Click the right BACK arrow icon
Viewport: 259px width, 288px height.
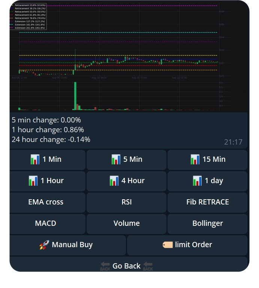pyautogui.click(x=148, y=266)
